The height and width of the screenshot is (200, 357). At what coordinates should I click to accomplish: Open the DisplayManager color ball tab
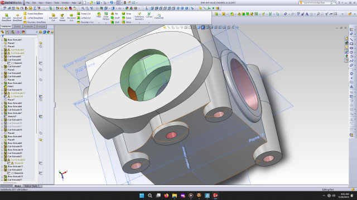coord(23,32)
